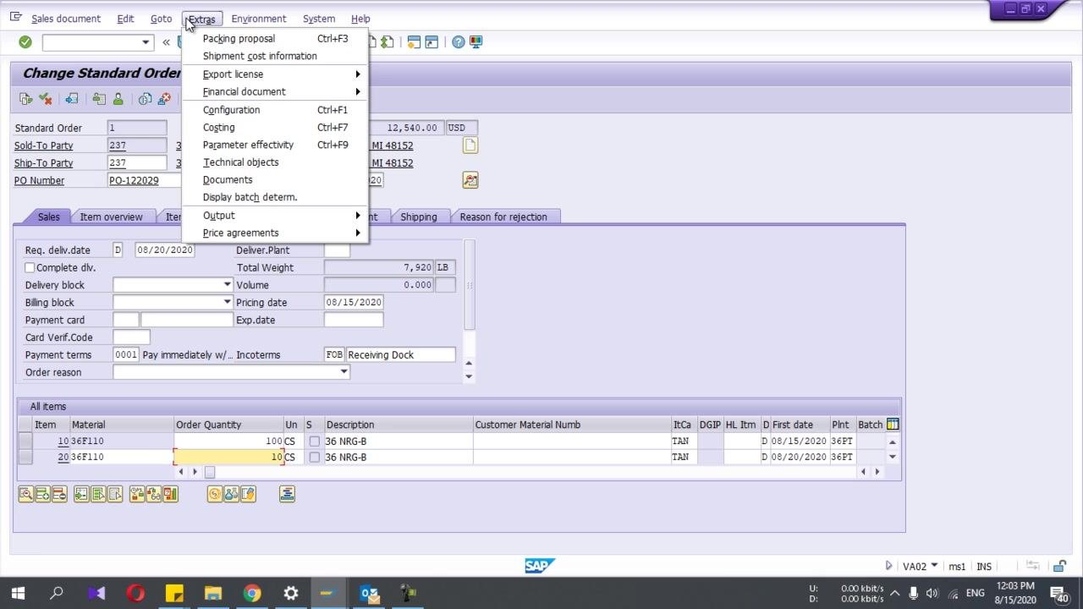Viewport: 1083px width, 609px height.
Task: Toggle the S checkbox for item 10
Action: click(315, 442)
